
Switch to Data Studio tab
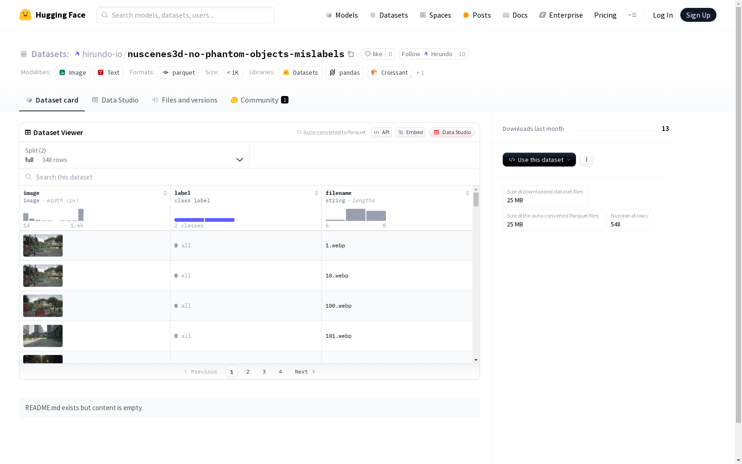pyautogui.click(x=115, y=100)
